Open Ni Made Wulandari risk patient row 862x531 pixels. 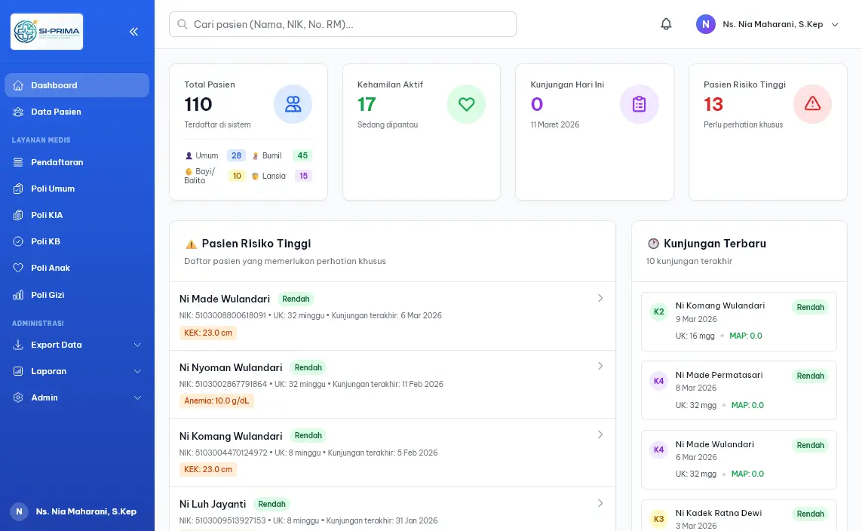392,315
